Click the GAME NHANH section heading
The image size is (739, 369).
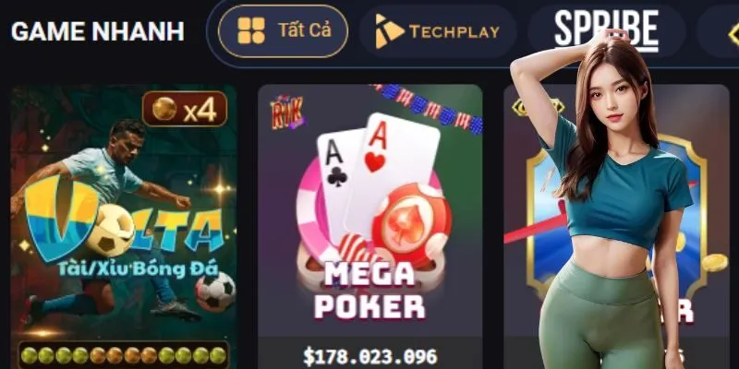[x=98, y=31]
